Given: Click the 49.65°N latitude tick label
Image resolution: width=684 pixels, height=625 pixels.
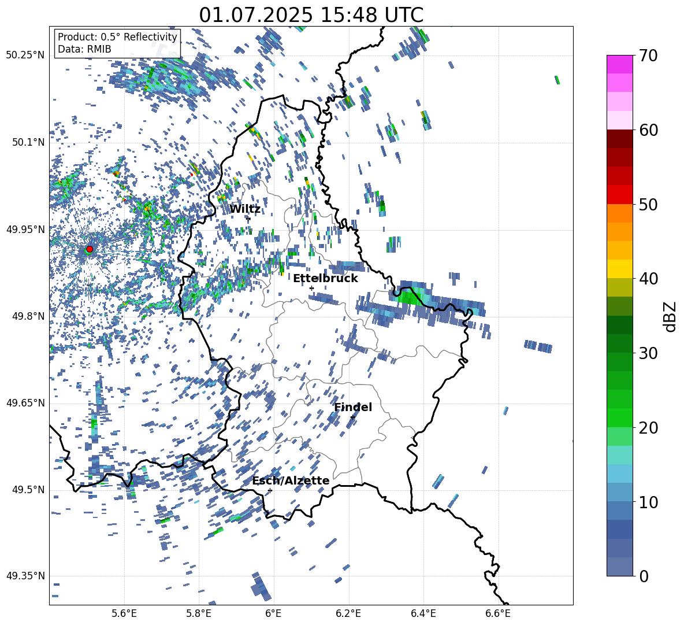Looking at the screenshot, I should tap(25, 403).
